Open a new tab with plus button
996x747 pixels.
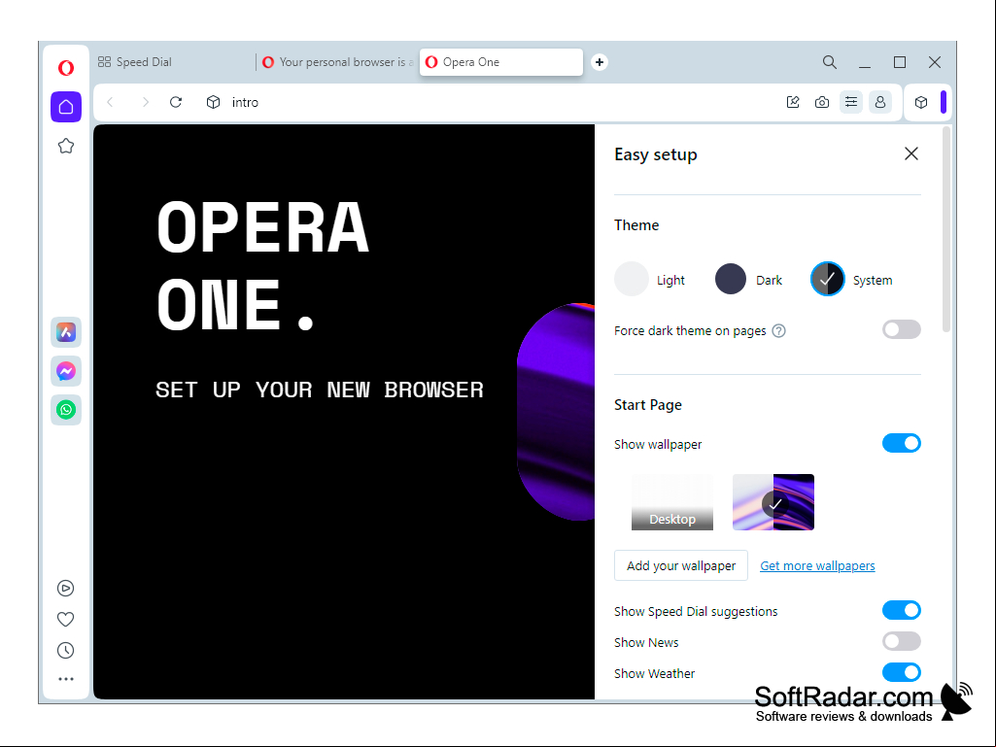599,62
